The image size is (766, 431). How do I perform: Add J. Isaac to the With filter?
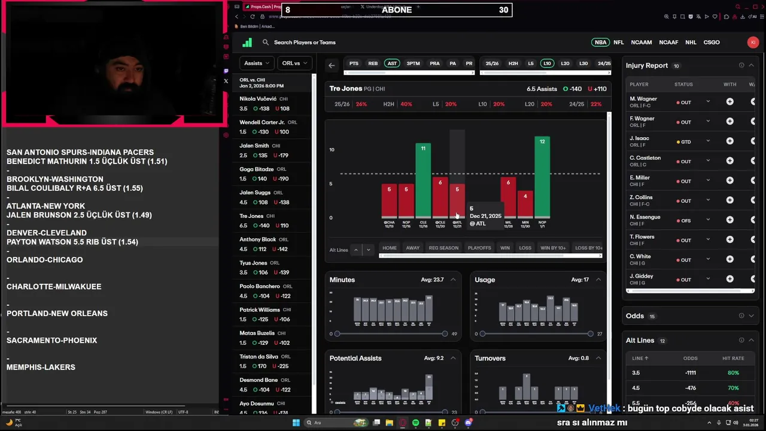[x=729, y=141]
